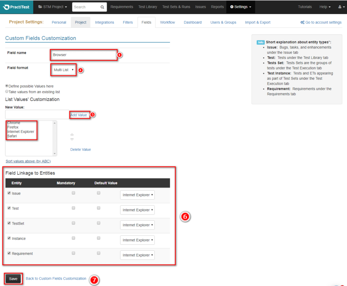The height and width of the screenshot is (286, 347).
Task: Check Mandatory for TestSet entity
Action: pos(74,223)
